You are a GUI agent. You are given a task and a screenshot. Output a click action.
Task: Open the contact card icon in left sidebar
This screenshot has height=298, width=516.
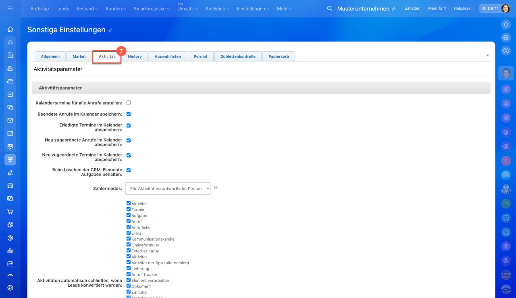tap(10, 199)
